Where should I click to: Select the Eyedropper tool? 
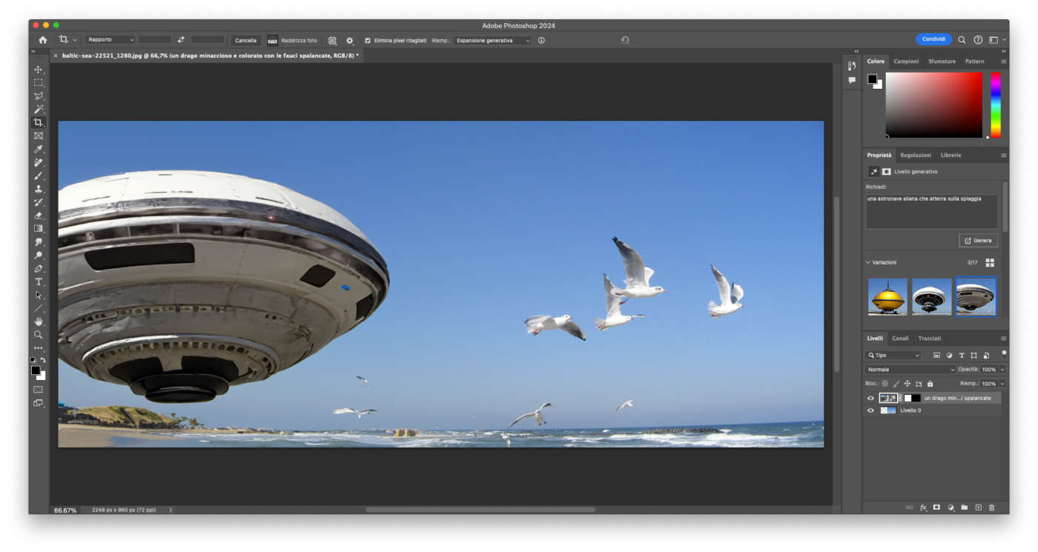pos(39,150)
